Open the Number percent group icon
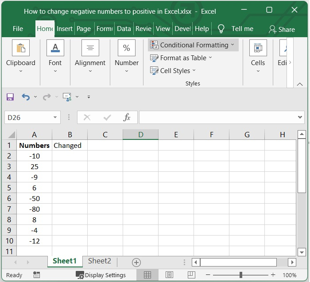310x282 pixels. [127, 48]
